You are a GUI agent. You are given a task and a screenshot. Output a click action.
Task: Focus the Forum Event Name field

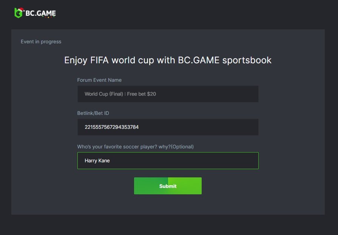coord(168,94)
